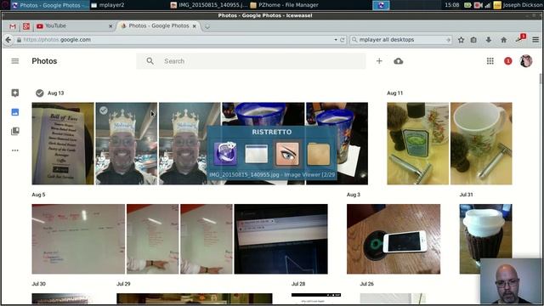The image size is (544, 306).
Task: Click the toolbar extension icon with red badge
Action: coord(520,38)
